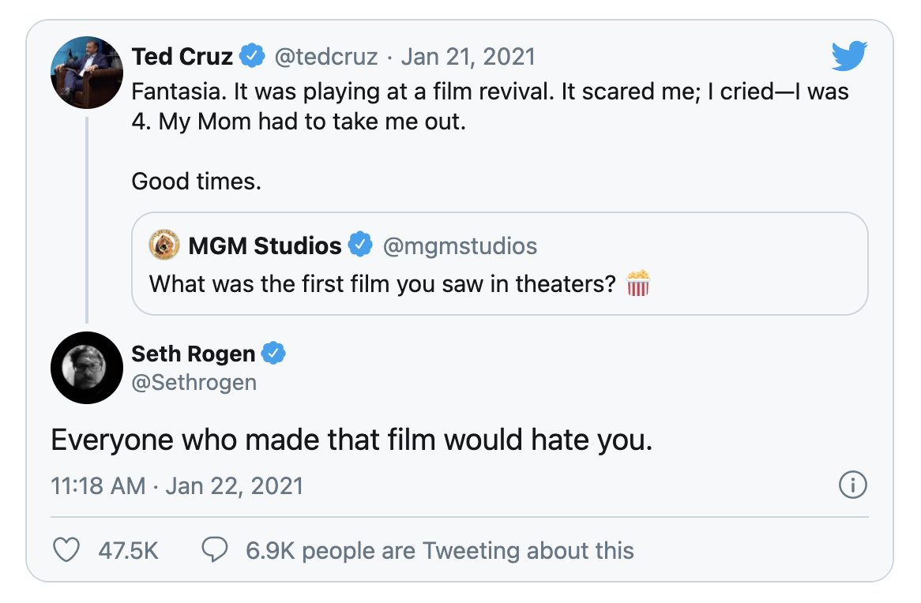Click the popcorn emoji in quoted tweet
Screen dimensions: 921x603
coord(637,283)
